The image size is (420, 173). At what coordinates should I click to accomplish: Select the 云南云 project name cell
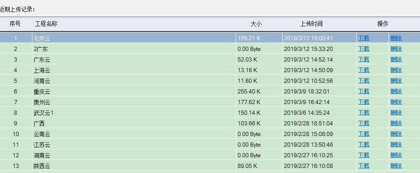pos(134,134)
